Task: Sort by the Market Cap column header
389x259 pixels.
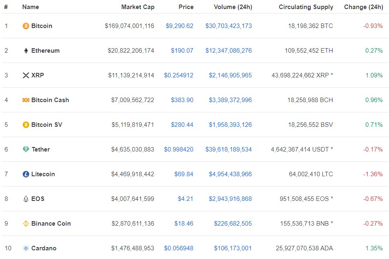Action: point(138,7)
